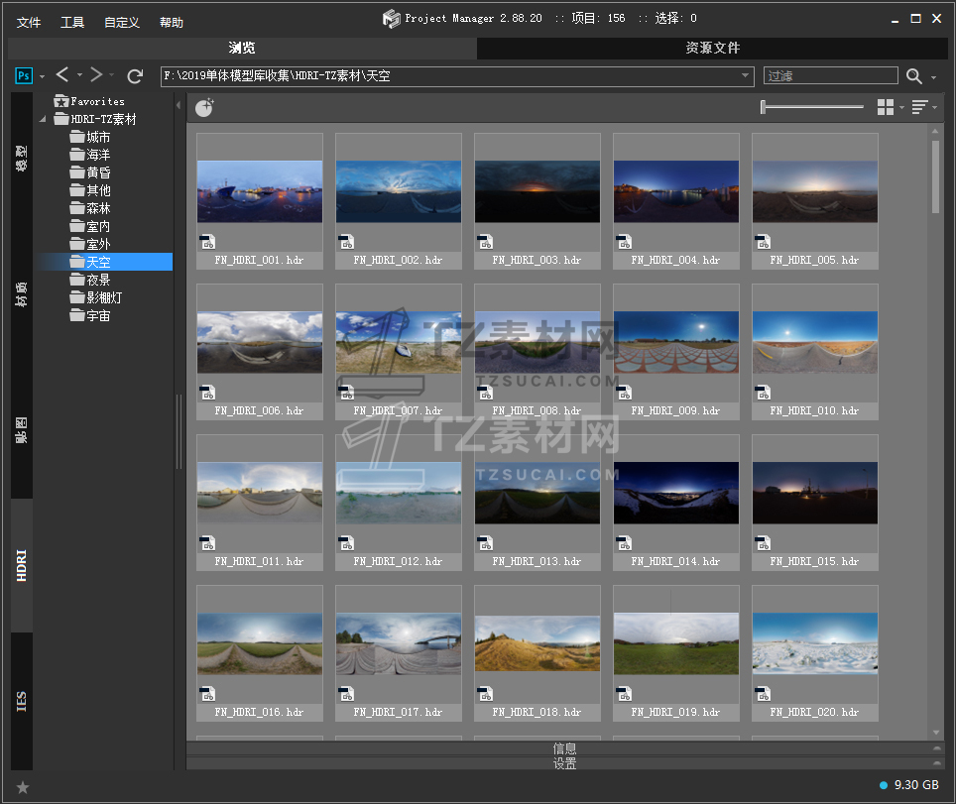Select the 城市 folder
The width and height of the screenshot is (956, 804).
[90, 137]
